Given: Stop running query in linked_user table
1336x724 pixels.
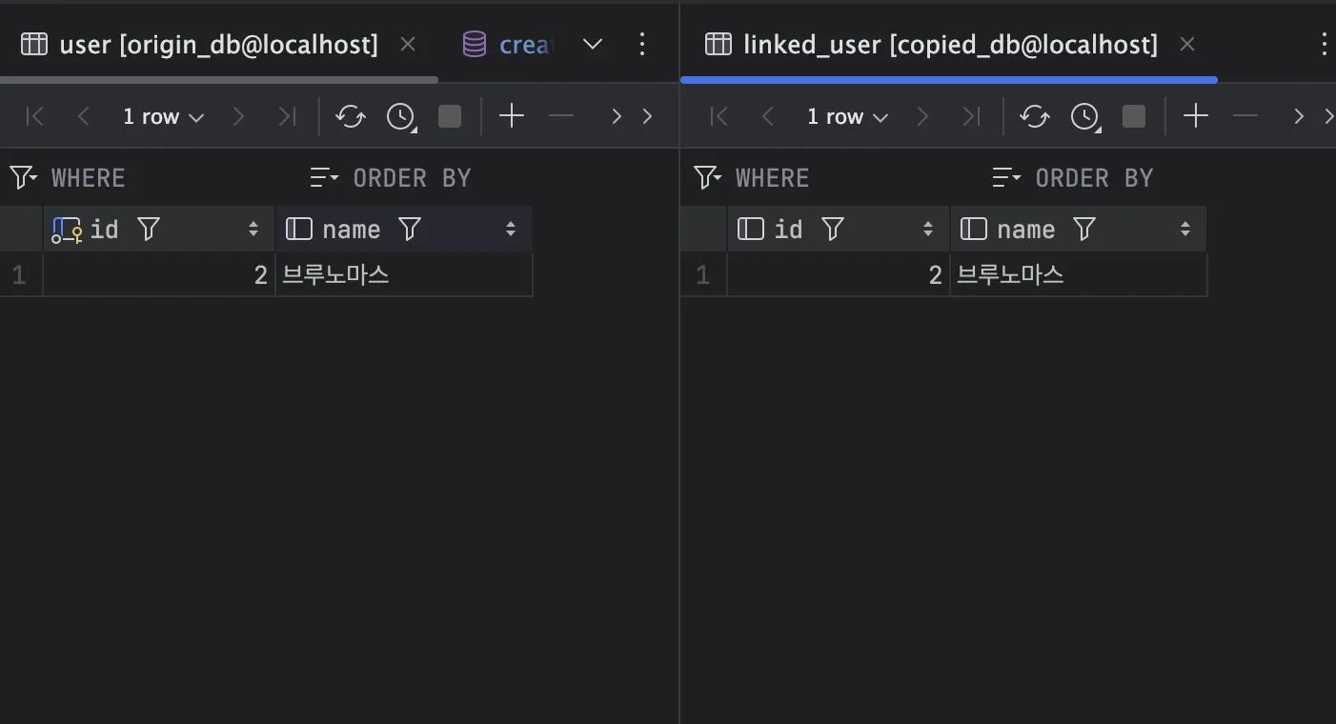Looking at the screenshot, I should click(x=1134, y=116).
